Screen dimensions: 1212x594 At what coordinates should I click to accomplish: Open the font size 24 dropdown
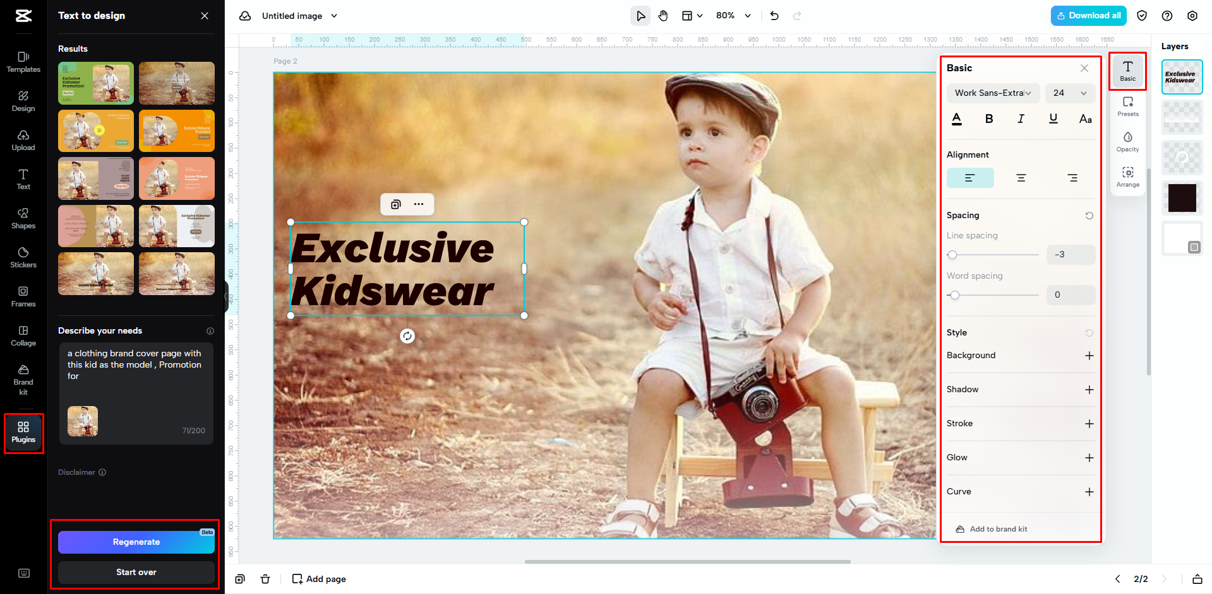coord(1070,93)
